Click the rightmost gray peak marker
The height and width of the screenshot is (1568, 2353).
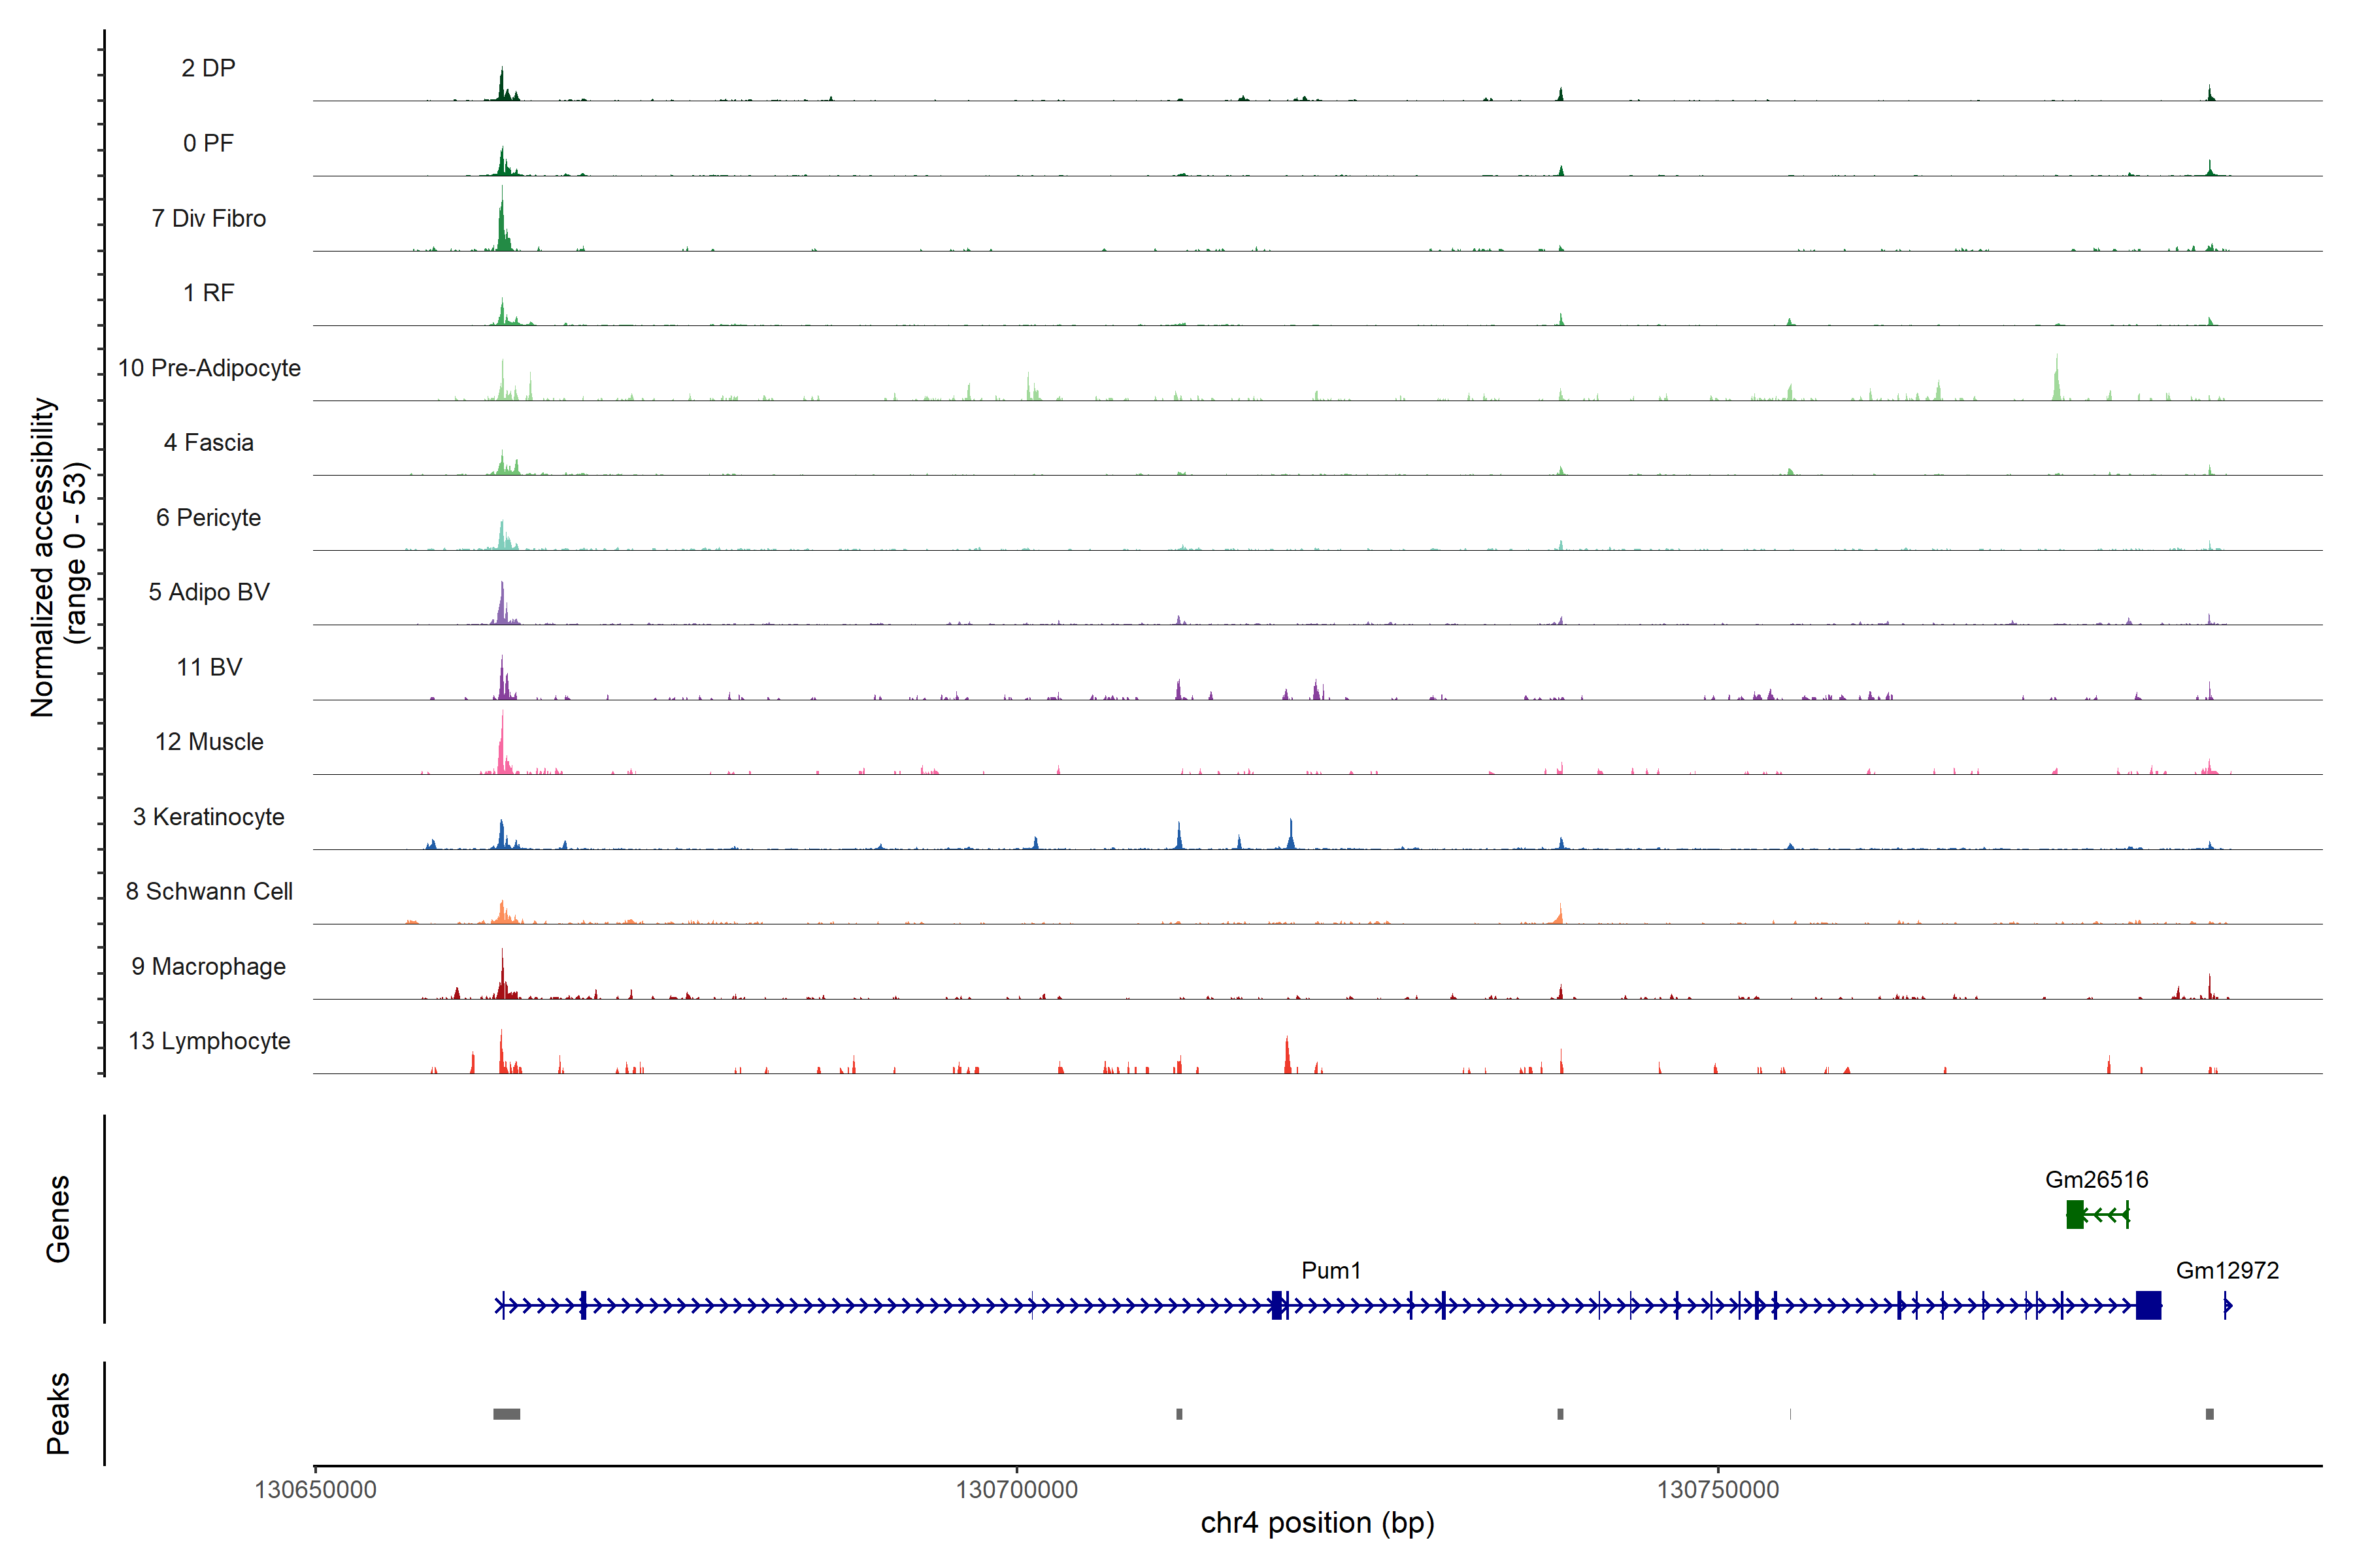click(2209, 1414)
